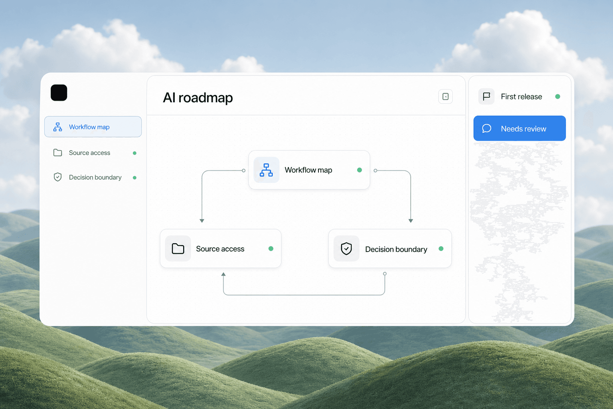Toggle the panel icon beside AI roadmap title
The image size is (613, 409).
[445, 97]
